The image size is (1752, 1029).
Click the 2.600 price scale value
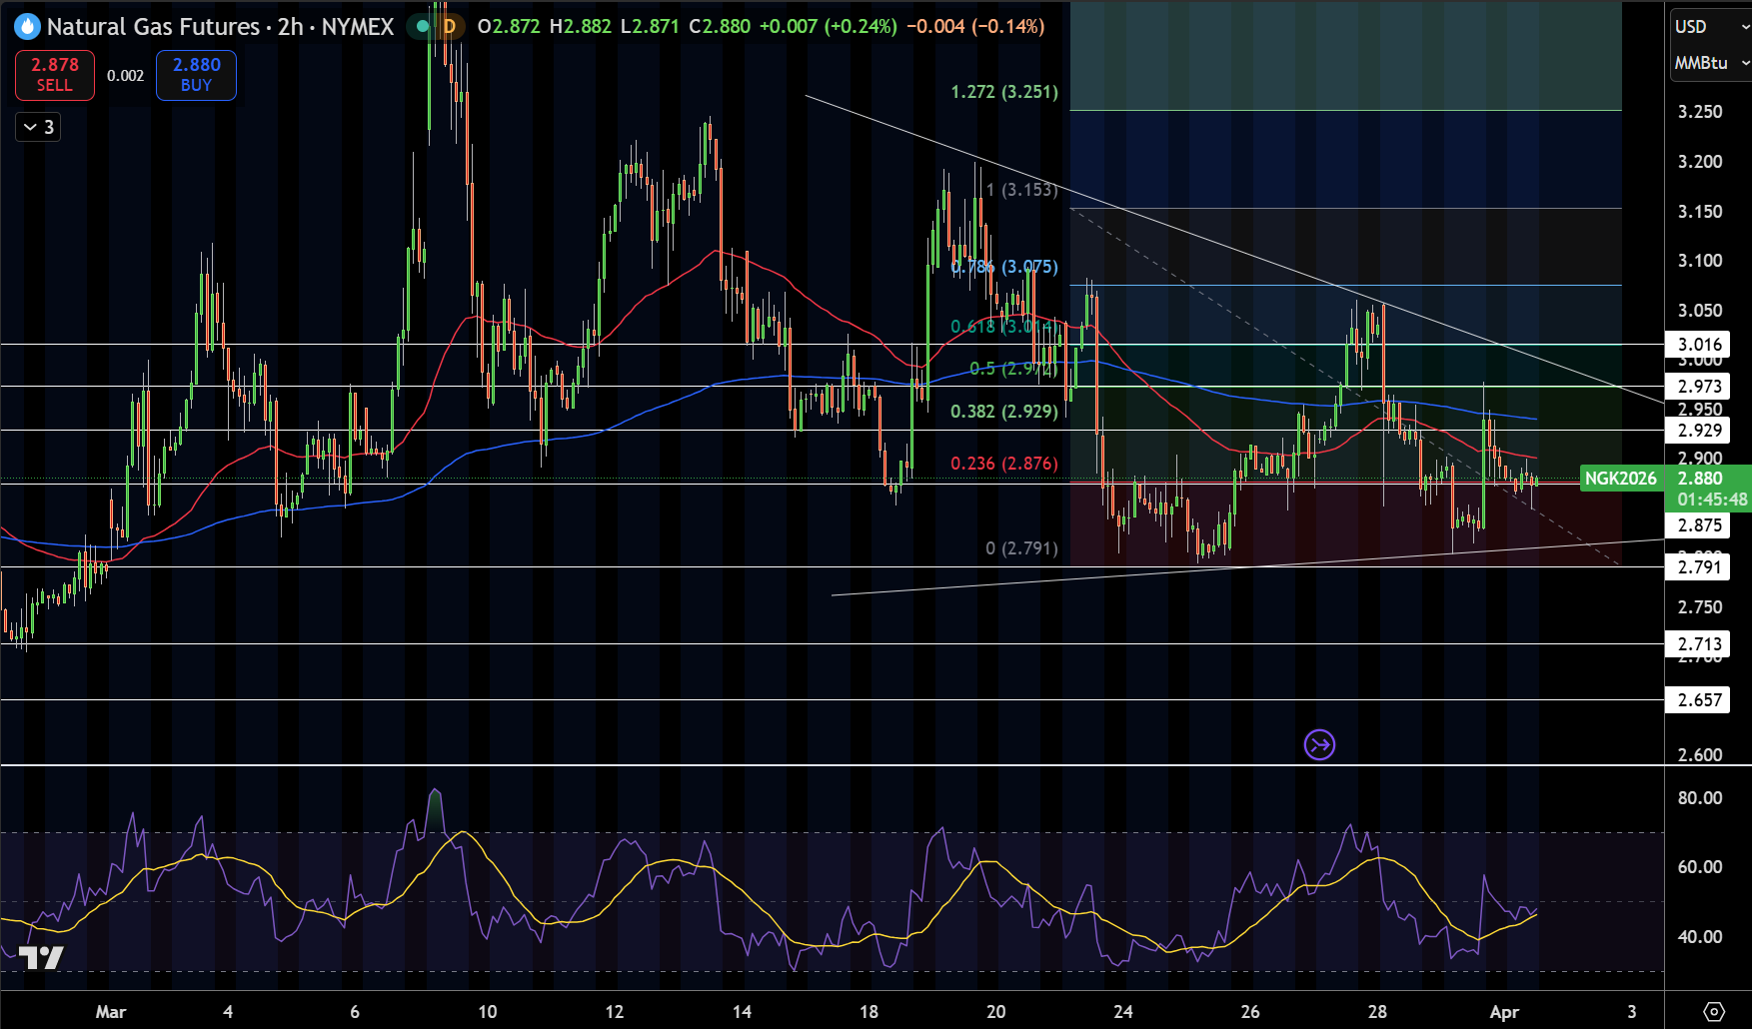1700,755
